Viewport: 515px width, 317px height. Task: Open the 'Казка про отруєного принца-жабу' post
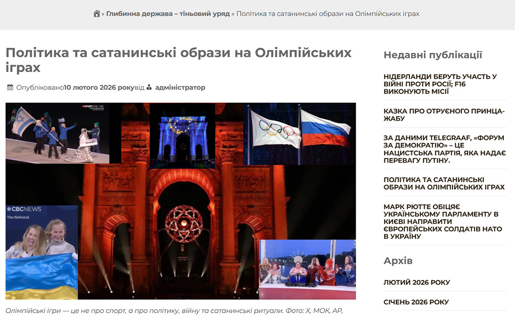(x=444, y=115)
